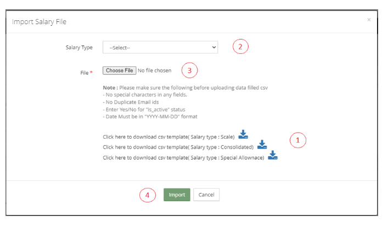The width and height of the screenshot is (388, 227).
Task: Click the red circled number 3 marker
Action: 189,70
